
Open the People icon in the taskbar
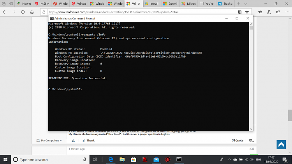[222, 160]
